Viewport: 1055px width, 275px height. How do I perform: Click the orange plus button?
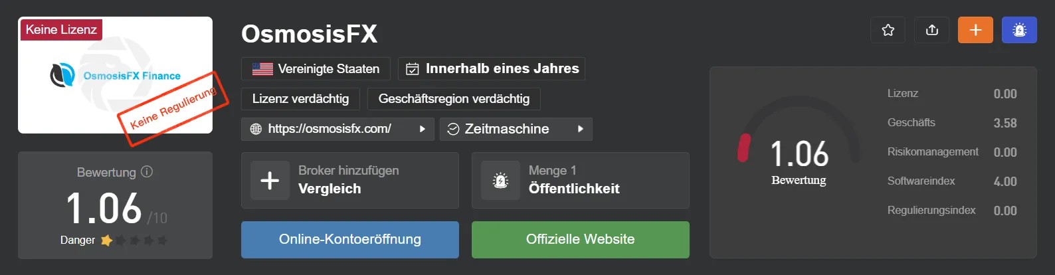[x=975, y=30]
